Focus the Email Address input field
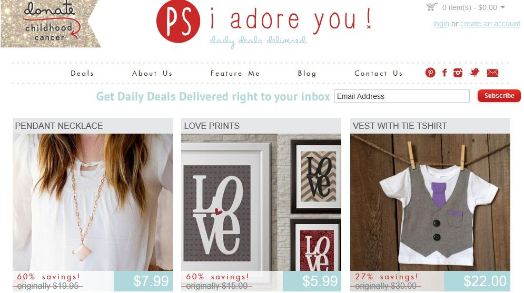 (402, 96)
